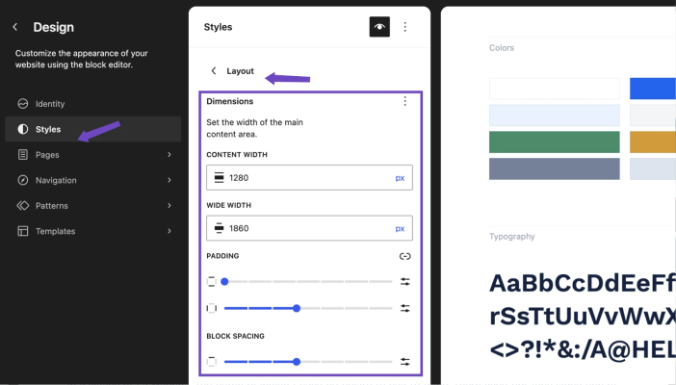Image resolution: width=676 pixels, height=385 pixels.
Task: Click the Dimensions heading
Action: point(230,101)
